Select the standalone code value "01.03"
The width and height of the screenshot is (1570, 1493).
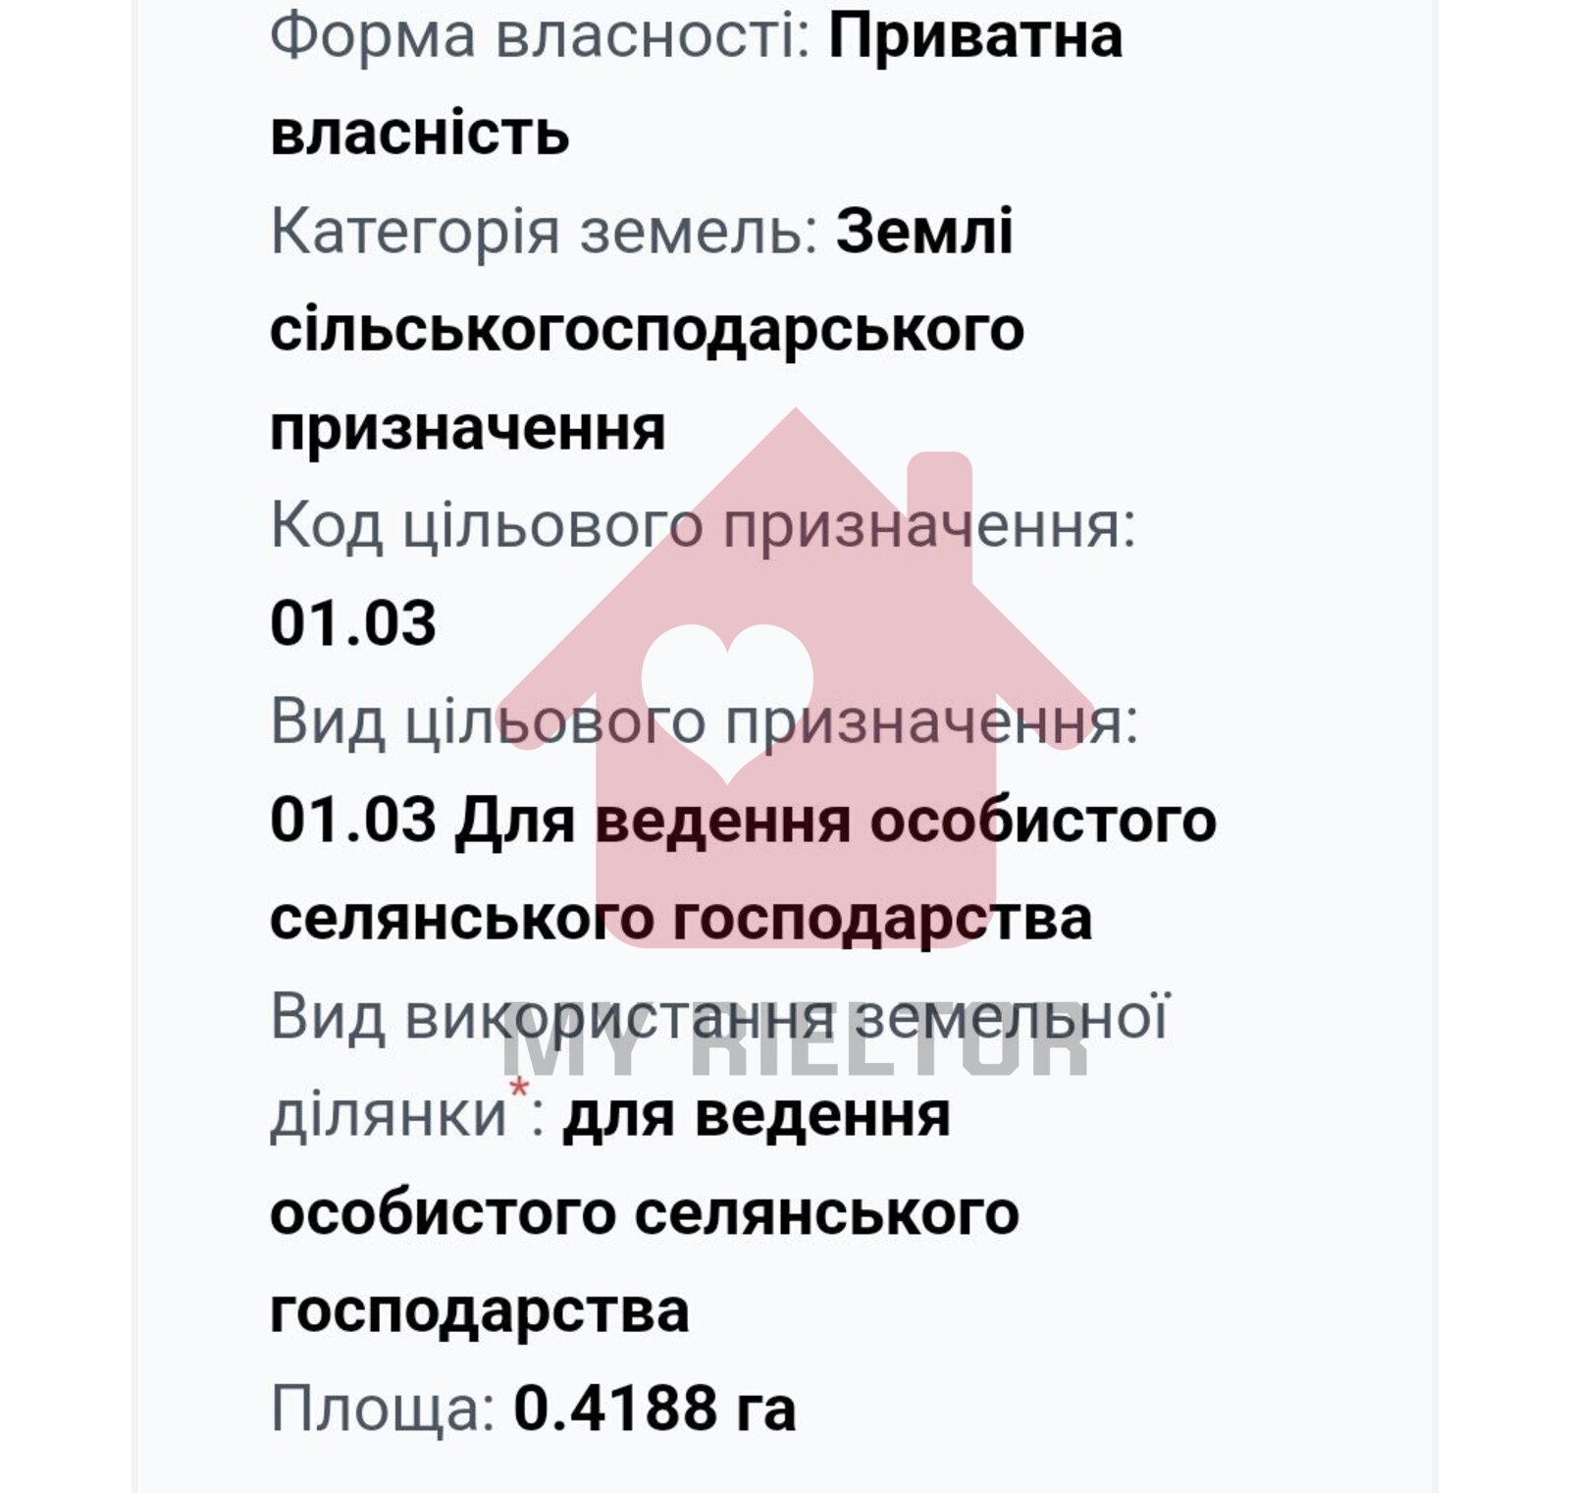[x=353, y=623]
